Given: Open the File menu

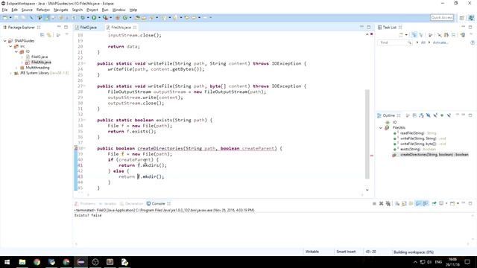Looking at the screenshot, I should 4,10.
